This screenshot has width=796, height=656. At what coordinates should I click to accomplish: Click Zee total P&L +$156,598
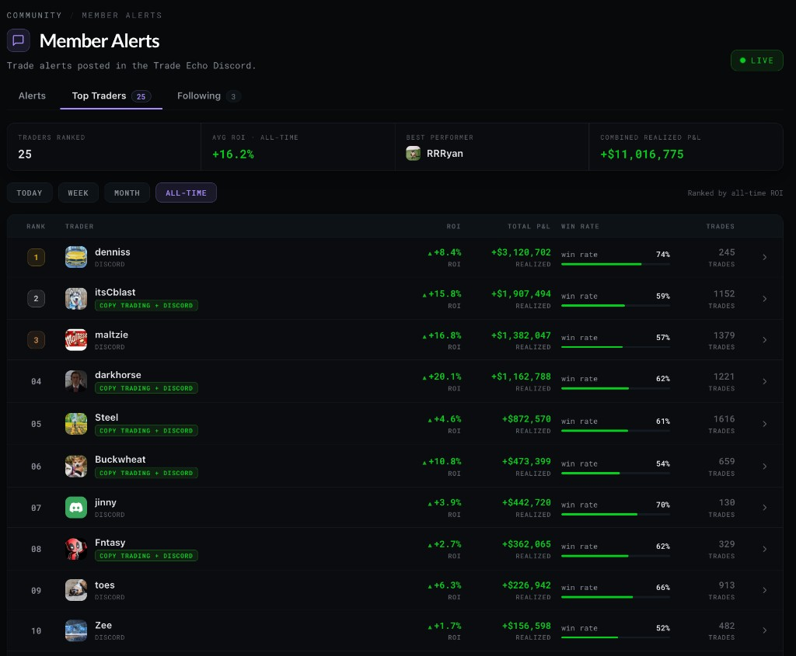point(526,626)
